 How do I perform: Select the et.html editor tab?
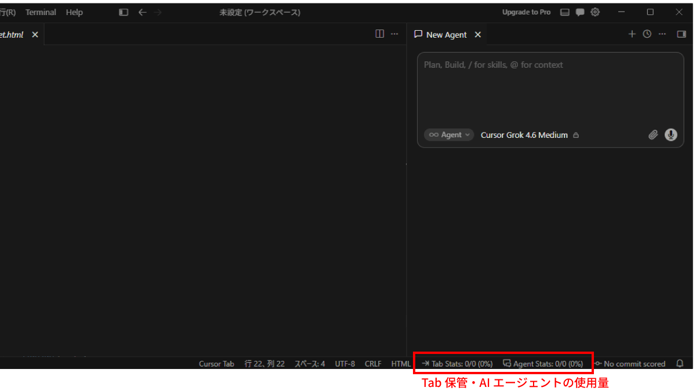pos(13,35)
